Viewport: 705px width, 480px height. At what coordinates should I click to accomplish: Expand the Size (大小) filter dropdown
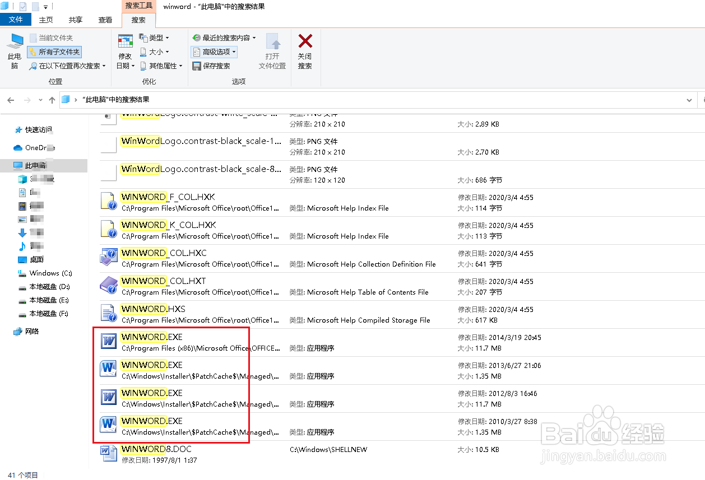pyautogui.click(x=154, y=52)
